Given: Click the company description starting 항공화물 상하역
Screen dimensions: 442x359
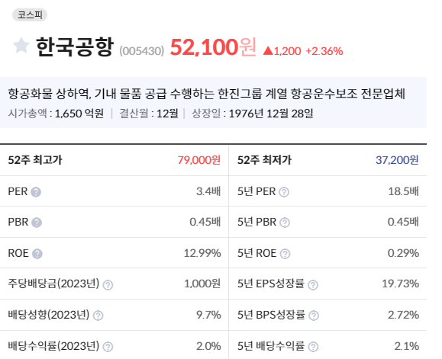Looking at the screenshot, I should click(x=207, y=94).
